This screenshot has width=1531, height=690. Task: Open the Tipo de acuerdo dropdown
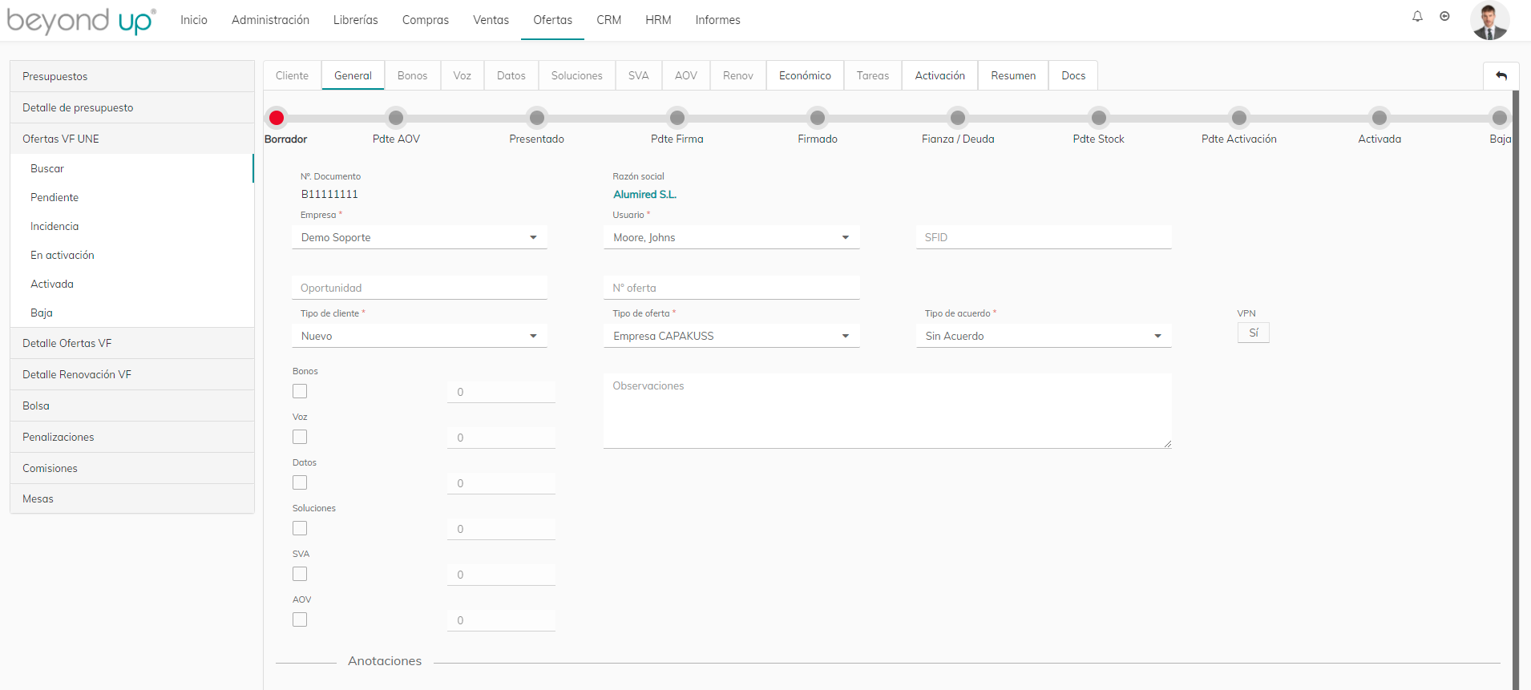tap(1043, 336)
